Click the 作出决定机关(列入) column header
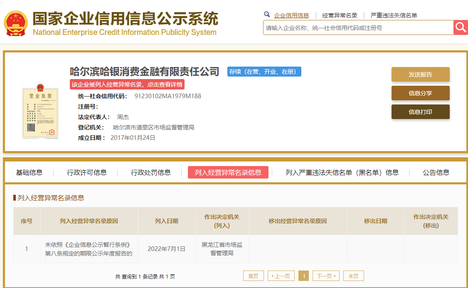 (x=222, y=221)
